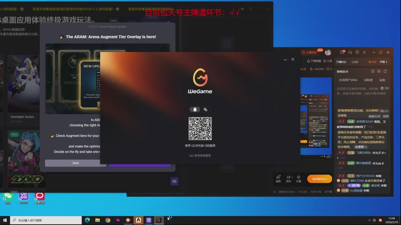Click the taskbar search box
This screenshot has height=225, width=401.
click(x=46, y=220)
